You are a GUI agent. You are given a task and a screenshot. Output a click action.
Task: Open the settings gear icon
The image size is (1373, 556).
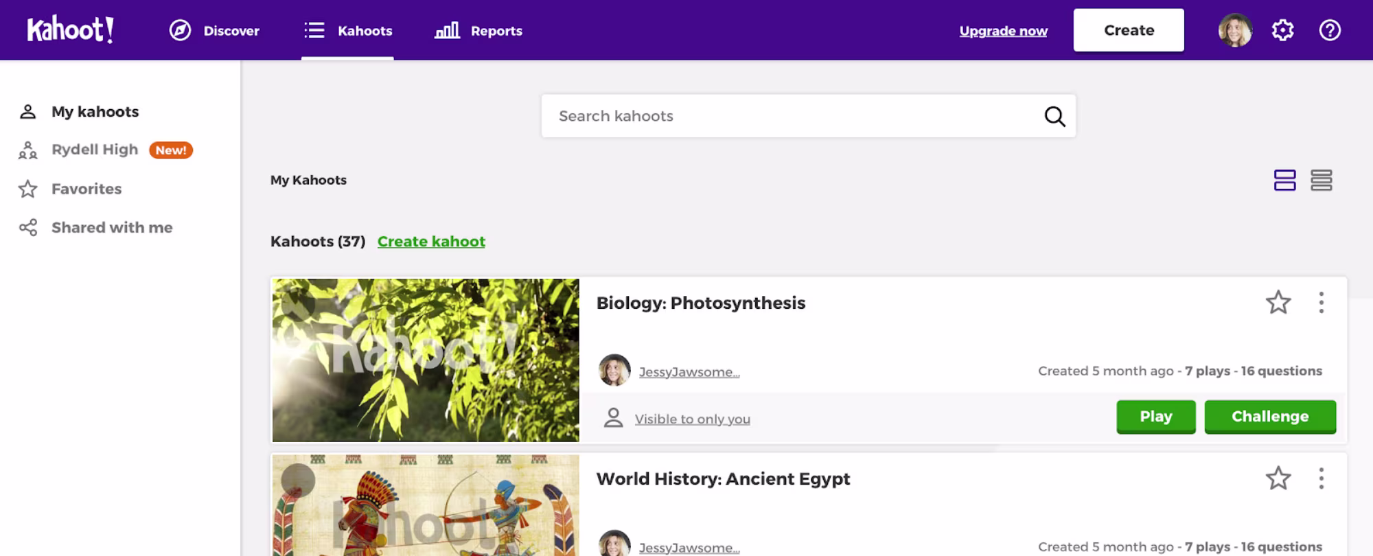point(1282,30)
